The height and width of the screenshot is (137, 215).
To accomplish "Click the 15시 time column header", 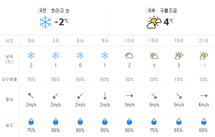I will tap(154, 40).
